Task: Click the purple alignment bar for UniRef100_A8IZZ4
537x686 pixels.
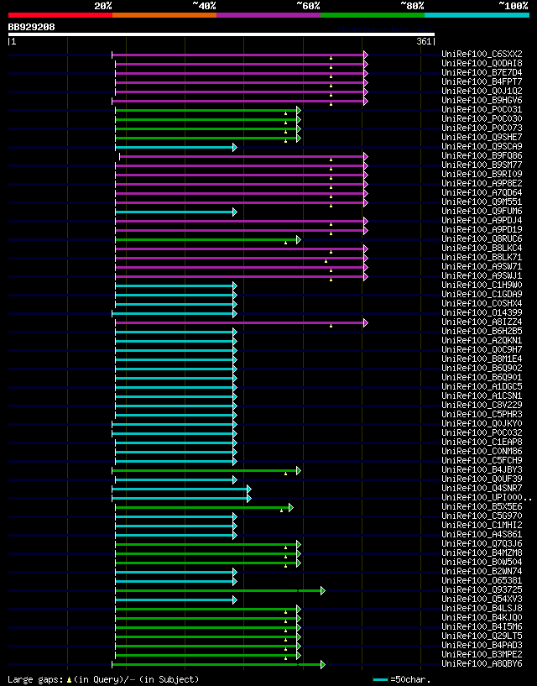Action: [242, 323]
